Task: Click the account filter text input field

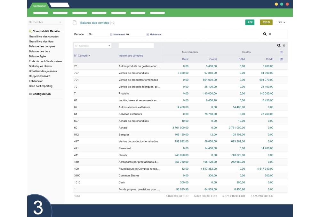Action: (x=136, y=46)
